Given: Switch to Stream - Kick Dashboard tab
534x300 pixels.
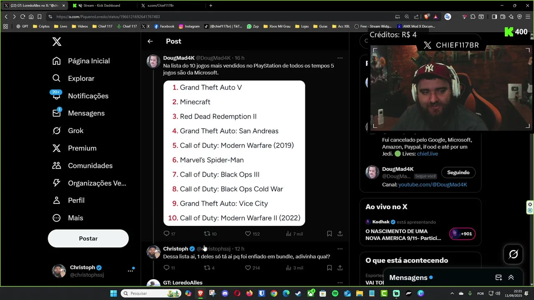Looking at the screenshot, I should point(101,5).
